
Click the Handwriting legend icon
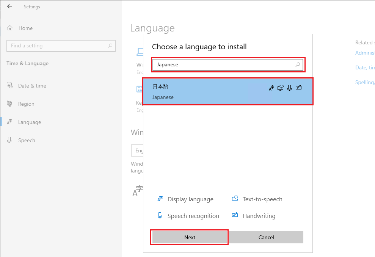235,215
